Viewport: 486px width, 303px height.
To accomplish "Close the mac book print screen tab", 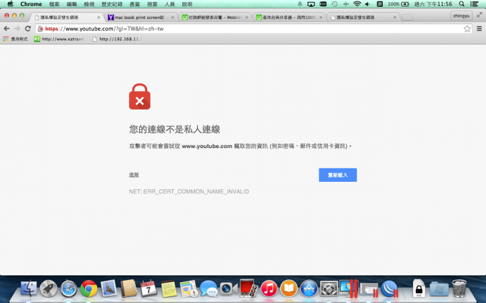I will click(173, 18).
